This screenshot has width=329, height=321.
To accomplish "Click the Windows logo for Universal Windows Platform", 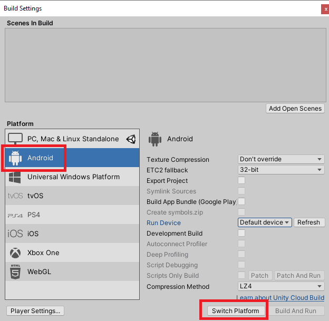I will 15,177.
